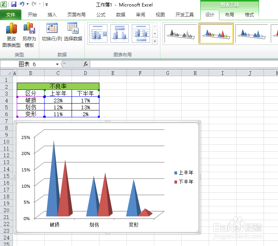Select cell containing 区分
Image resolution: width=278 pixels, height=246 pixels.
31,93
